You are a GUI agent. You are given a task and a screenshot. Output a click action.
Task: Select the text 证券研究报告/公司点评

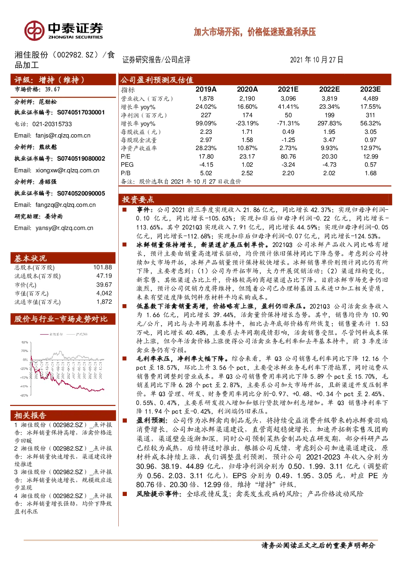pyautogui.click(x=156, y=60)
